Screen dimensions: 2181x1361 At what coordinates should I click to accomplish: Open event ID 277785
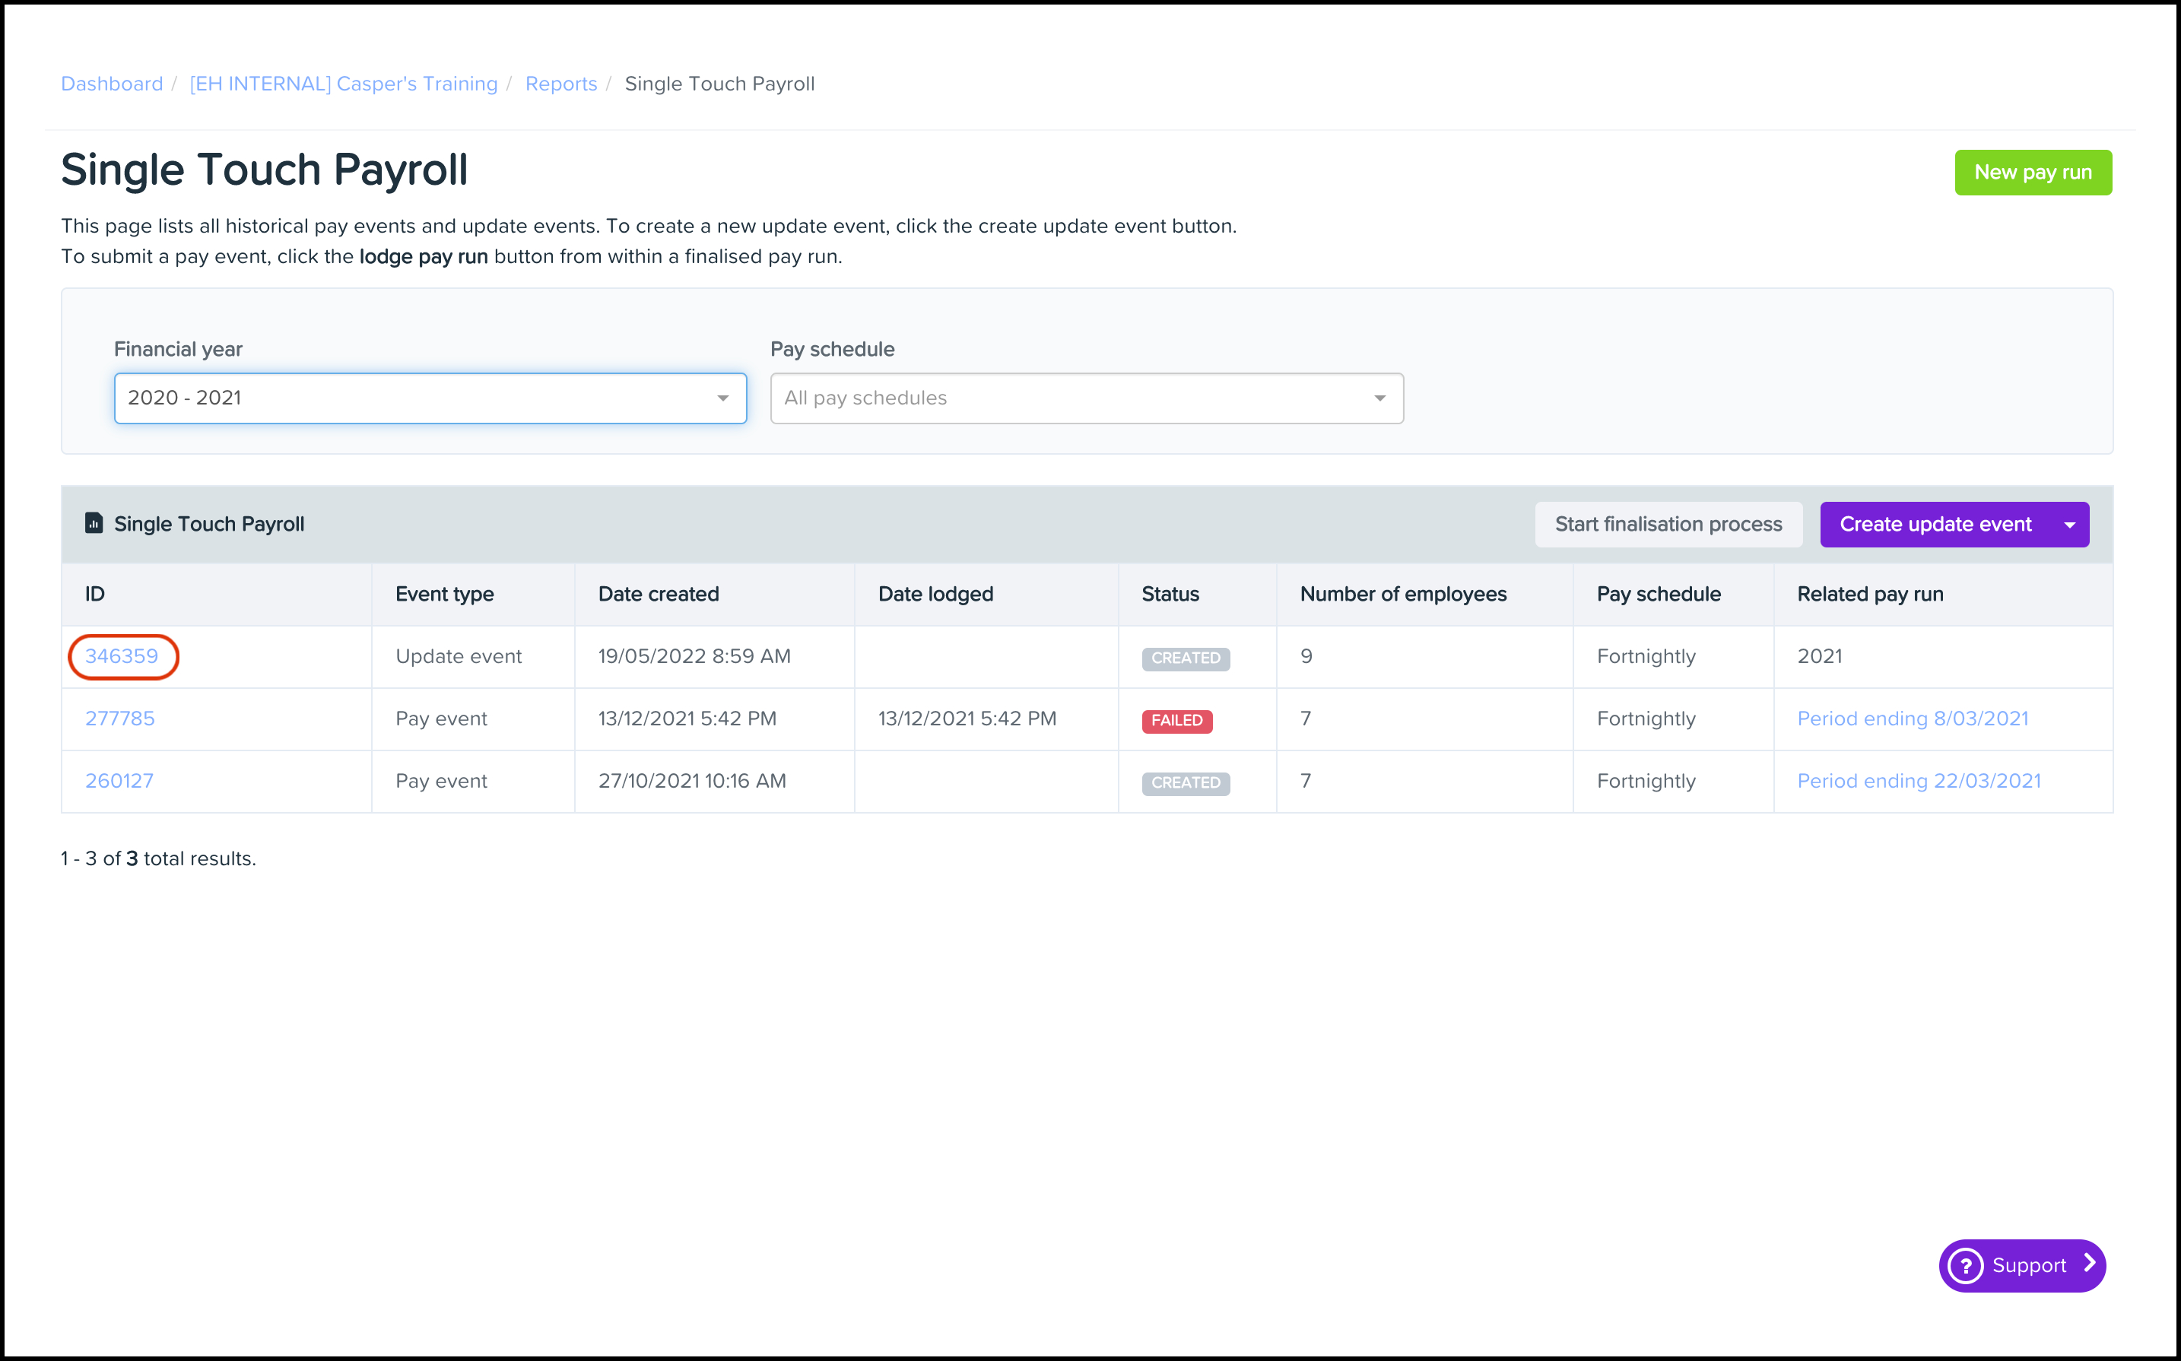click(x=119, y=719)
